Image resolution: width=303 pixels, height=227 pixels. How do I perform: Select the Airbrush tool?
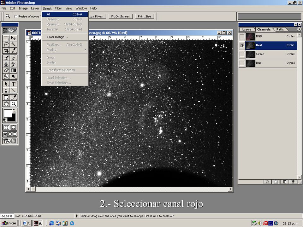6,58
